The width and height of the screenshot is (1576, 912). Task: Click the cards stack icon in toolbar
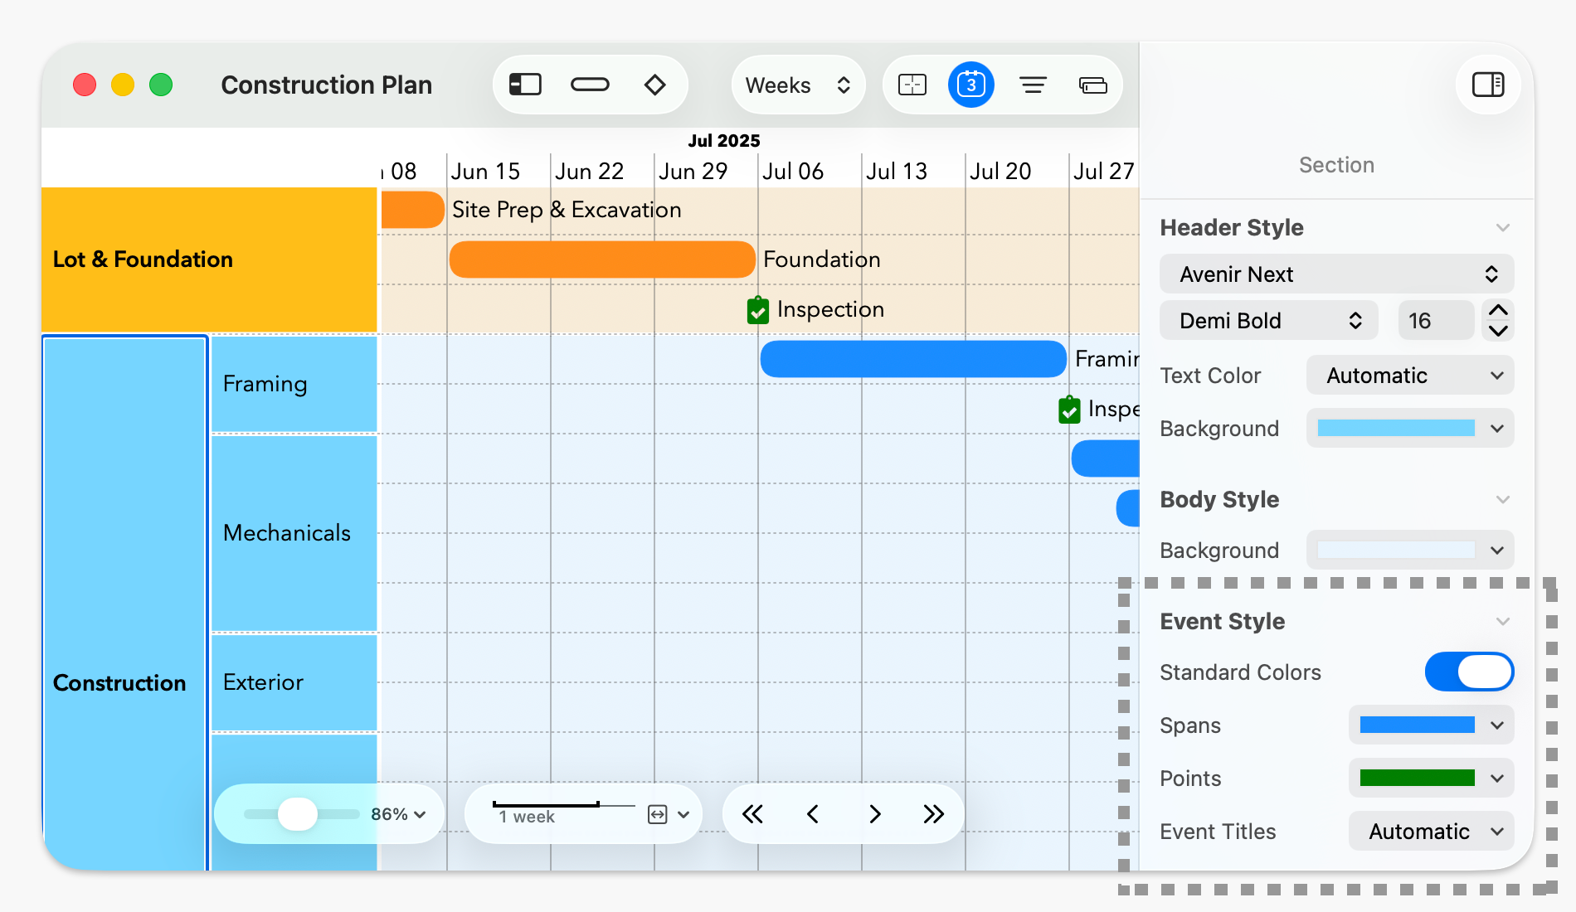(x=1092, y=84)
